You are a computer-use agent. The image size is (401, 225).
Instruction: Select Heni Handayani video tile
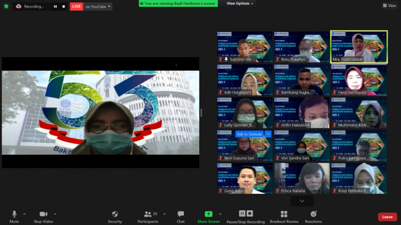click(359, 80)
